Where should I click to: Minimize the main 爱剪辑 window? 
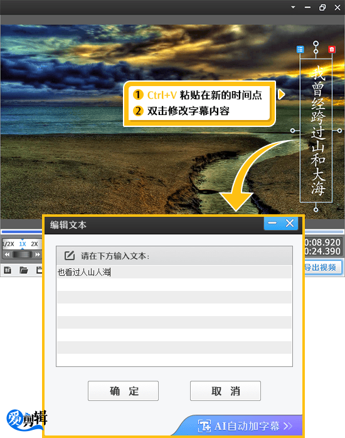point(307,8)
